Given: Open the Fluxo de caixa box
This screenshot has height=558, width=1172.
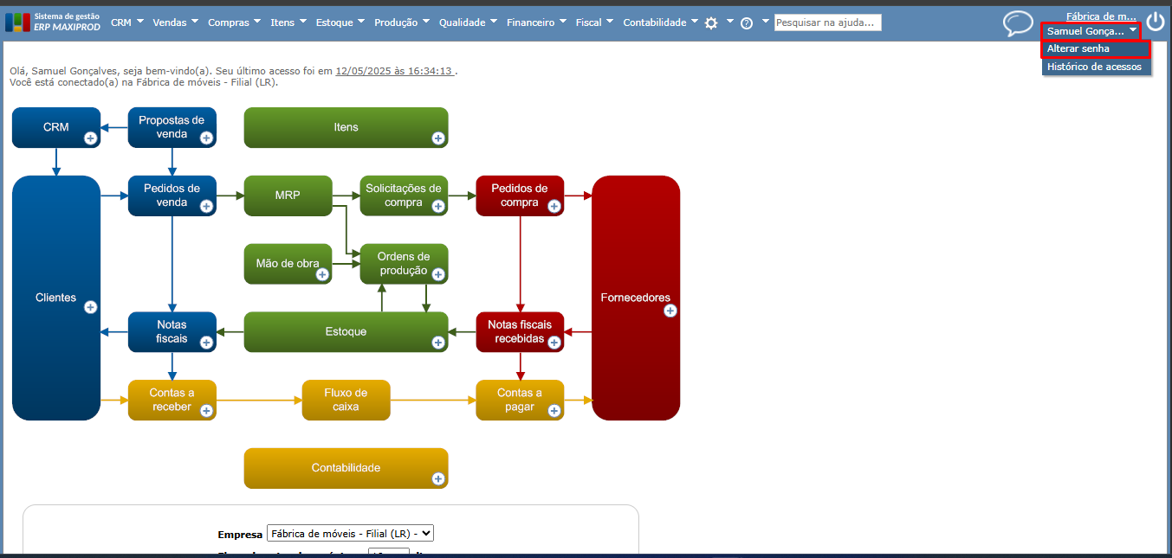Looking at the screenshot, I should [346, 400].
